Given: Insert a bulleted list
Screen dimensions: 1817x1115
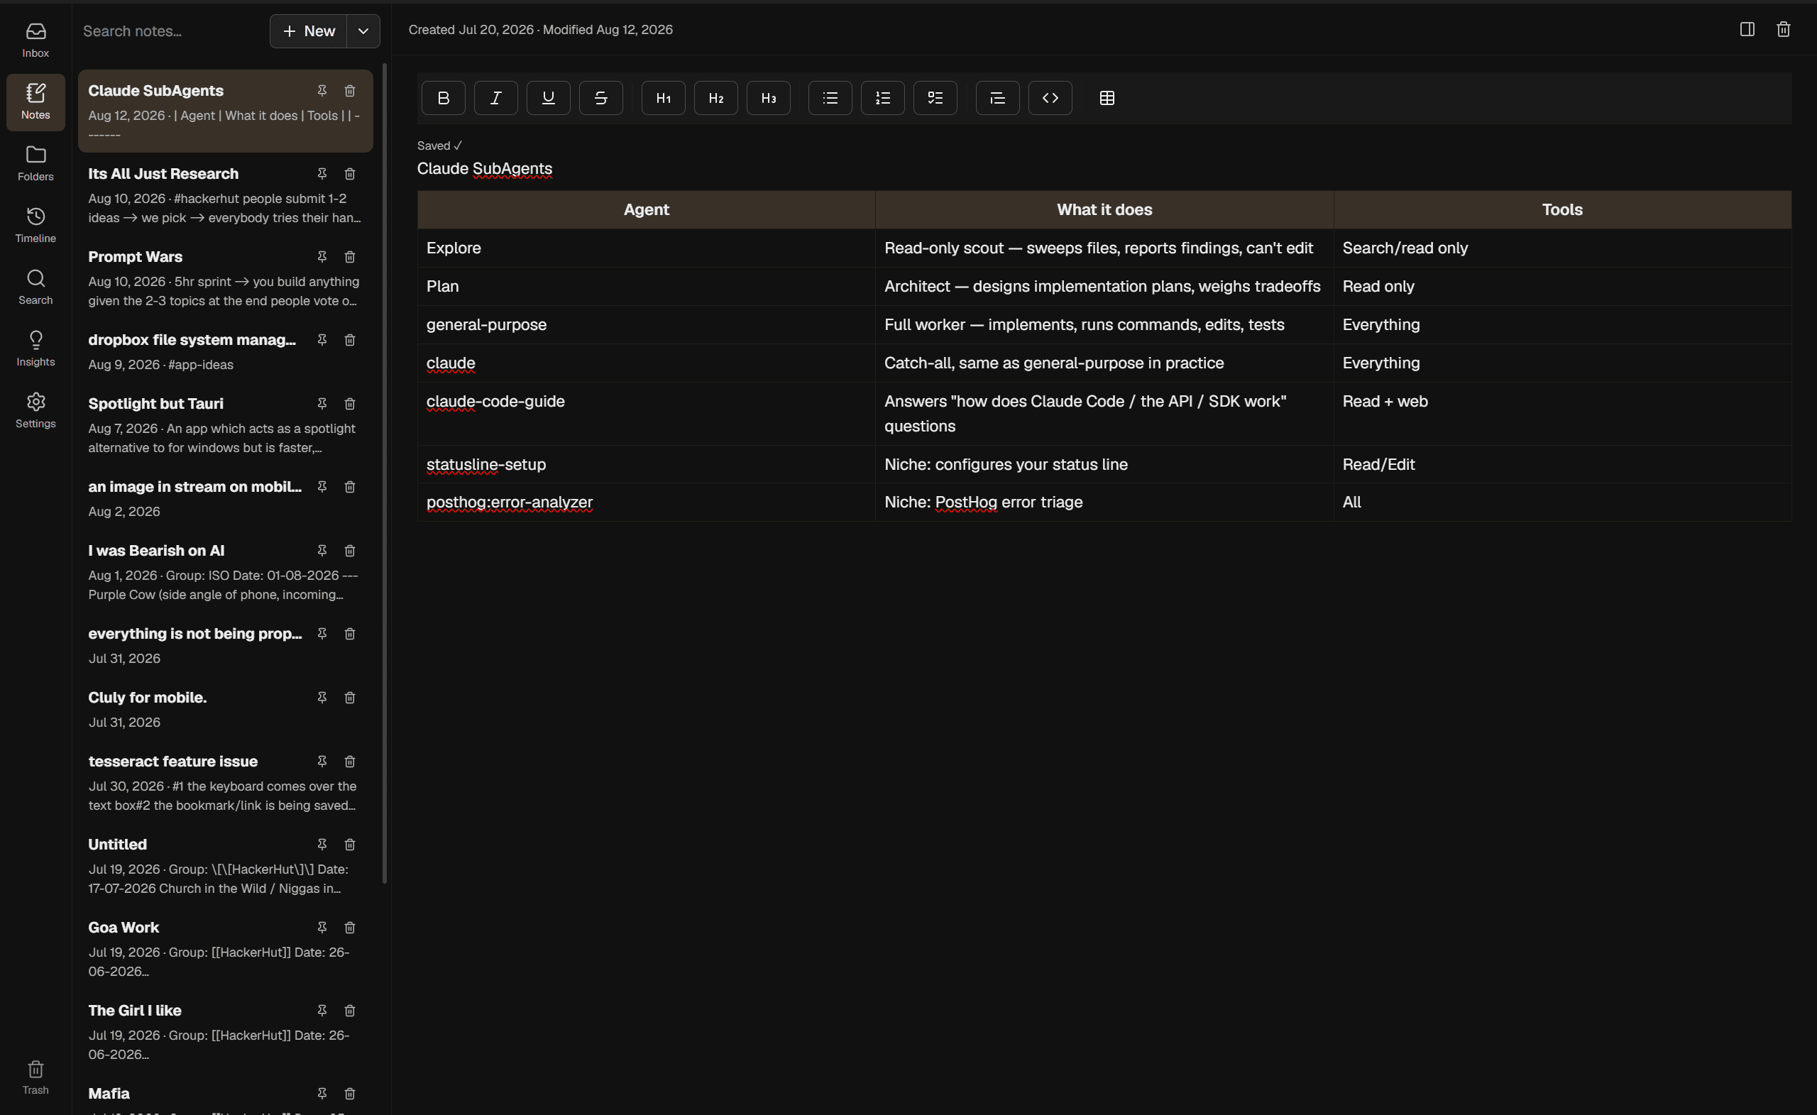Looking at the screenshot, I should tap(830, 98).
